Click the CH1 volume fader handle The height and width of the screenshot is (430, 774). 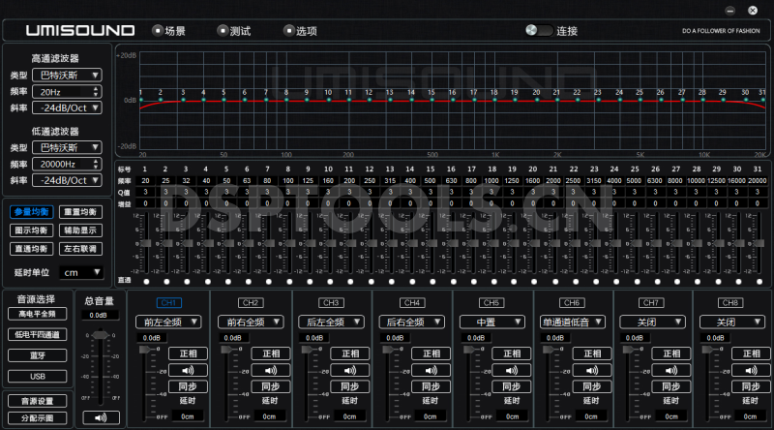[x=146, y=350]
